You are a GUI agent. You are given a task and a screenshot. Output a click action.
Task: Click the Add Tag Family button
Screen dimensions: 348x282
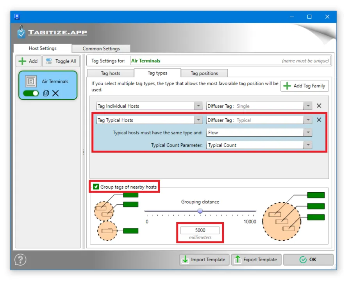click(x=305, y=86)
